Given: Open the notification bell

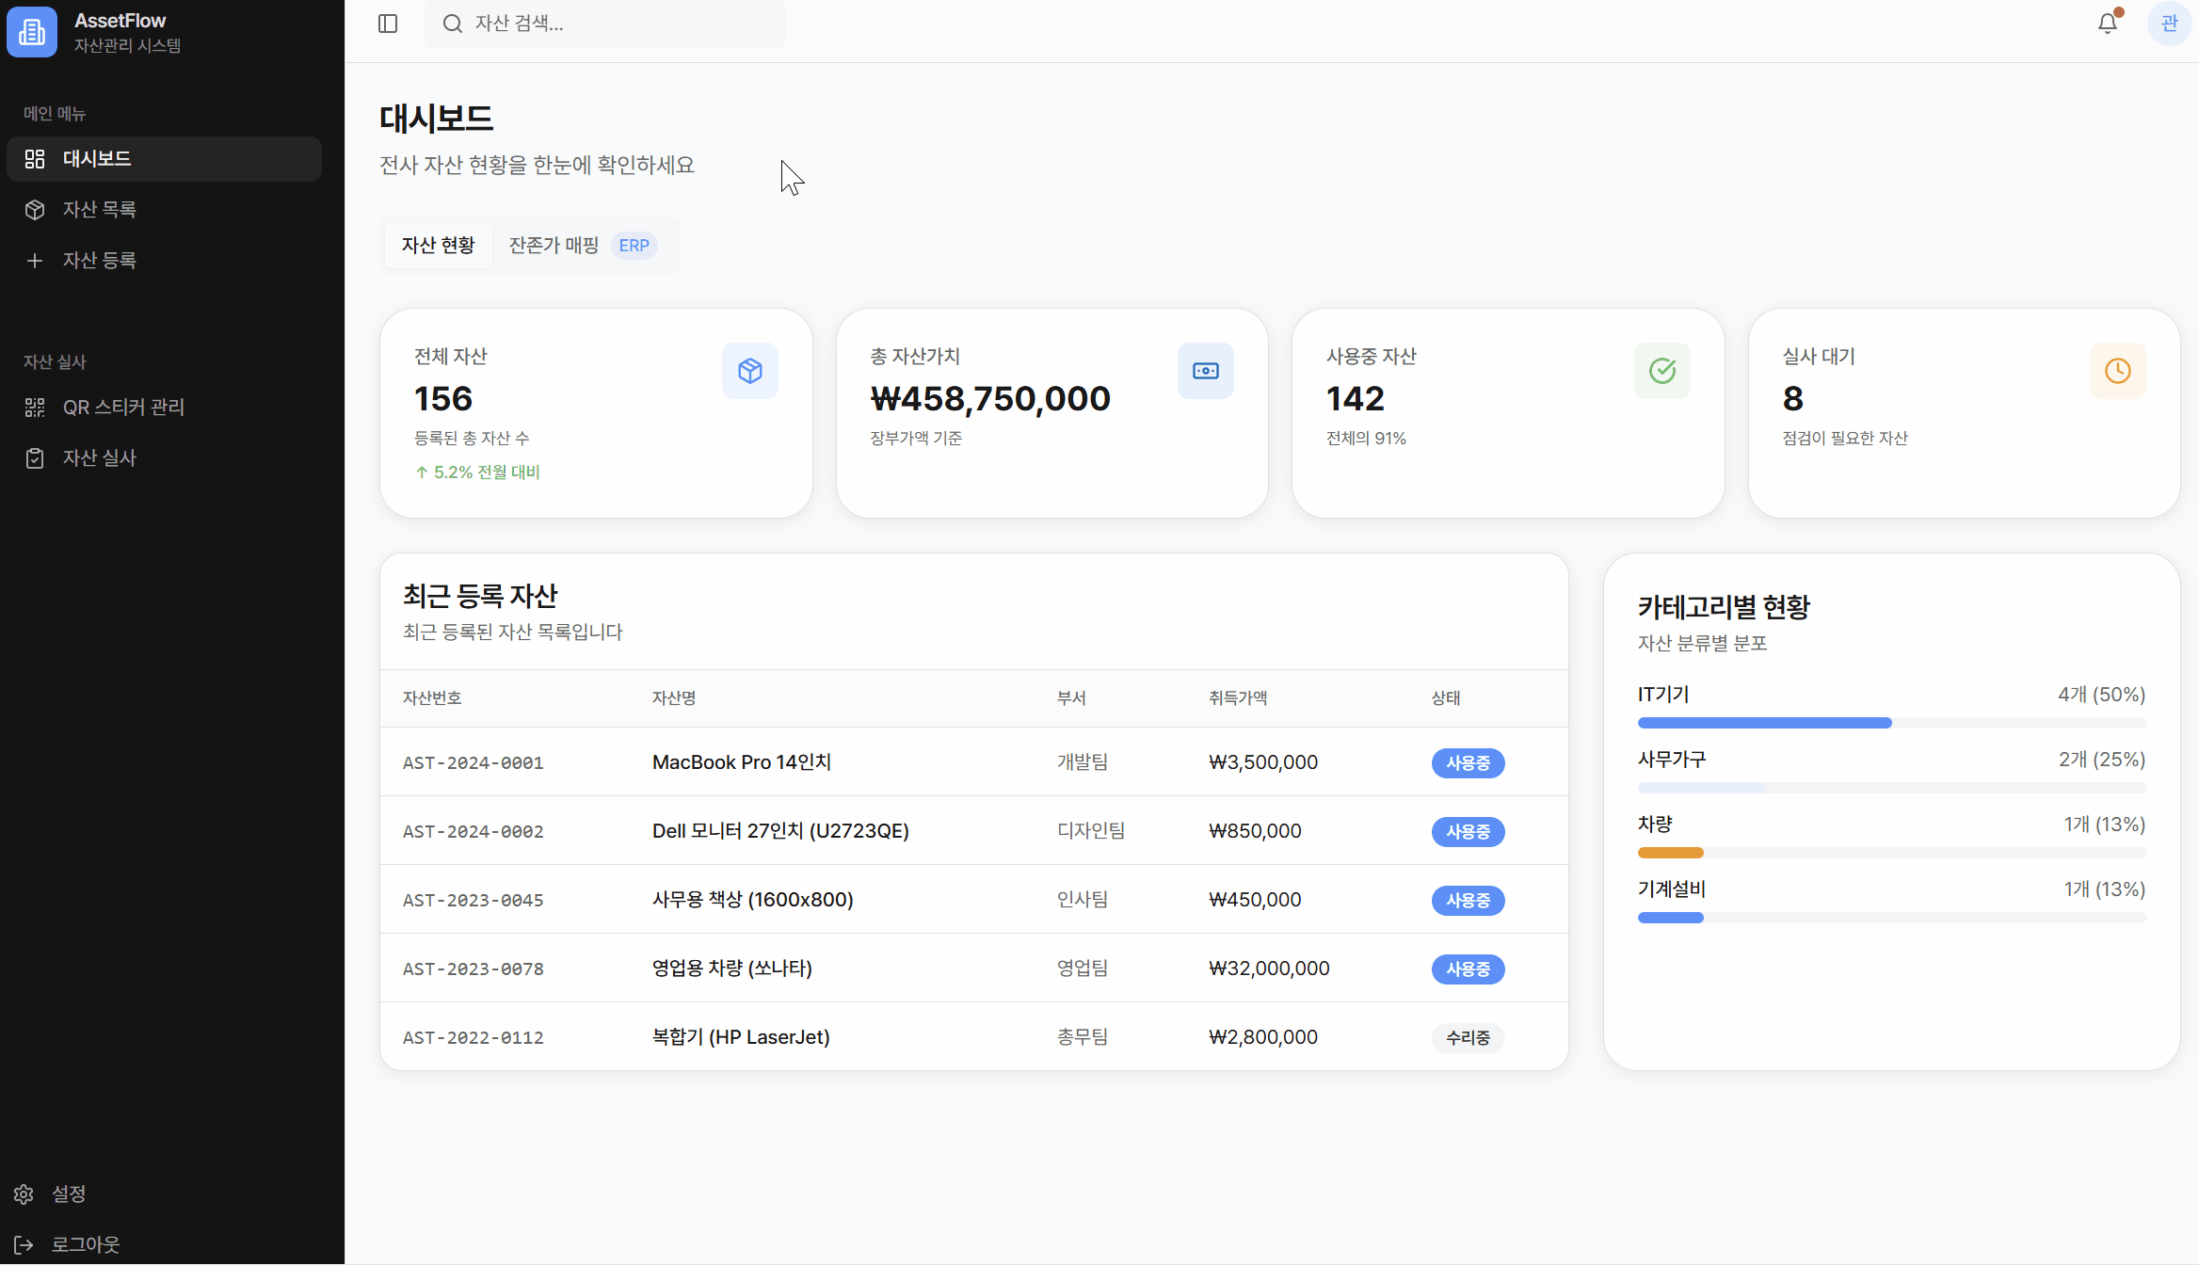Looking at the screenshot, I should pos(2106,24).
